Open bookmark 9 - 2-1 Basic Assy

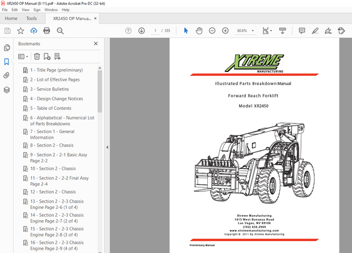point(58,157)
